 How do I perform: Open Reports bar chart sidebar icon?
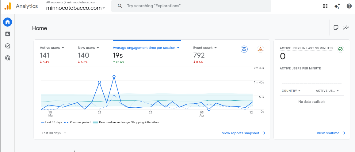7,34
